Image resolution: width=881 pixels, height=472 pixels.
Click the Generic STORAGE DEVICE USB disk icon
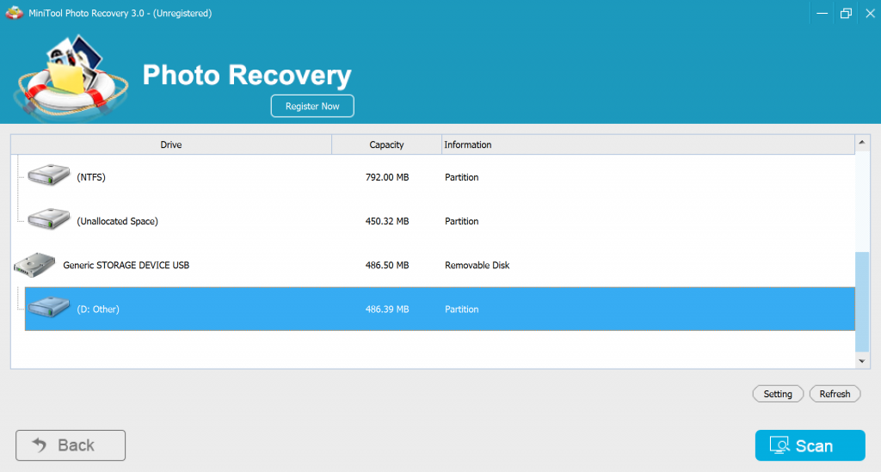tap(34, 265)
